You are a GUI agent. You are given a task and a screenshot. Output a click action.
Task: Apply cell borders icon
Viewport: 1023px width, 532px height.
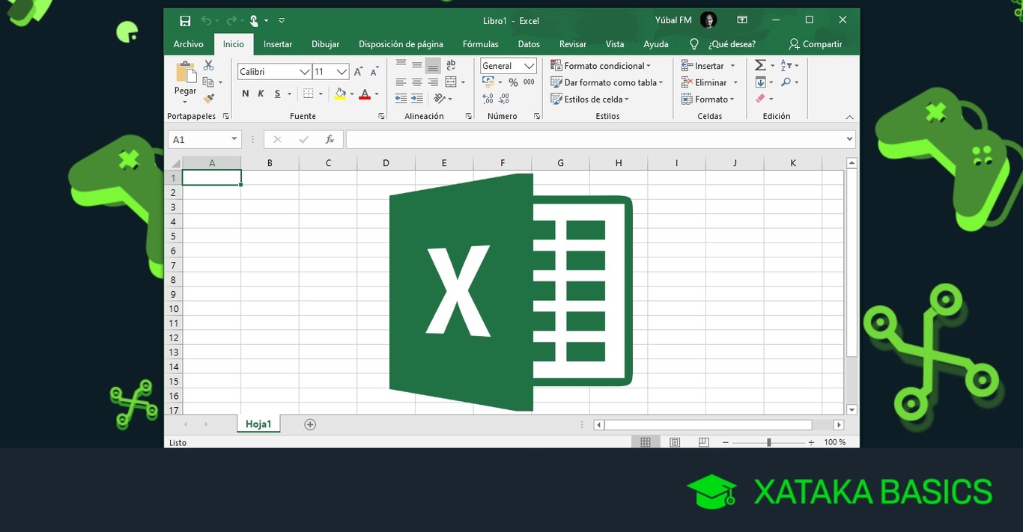point(308,94)
